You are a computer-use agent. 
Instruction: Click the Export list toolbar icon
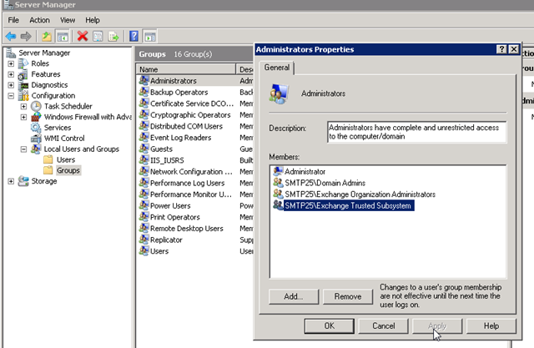pyautogui.click(x=113, y=36)
